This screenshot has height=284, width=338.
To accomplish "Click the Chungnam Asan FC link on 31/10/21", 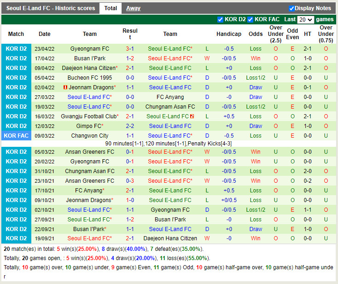I will click(x=90, y=171).
